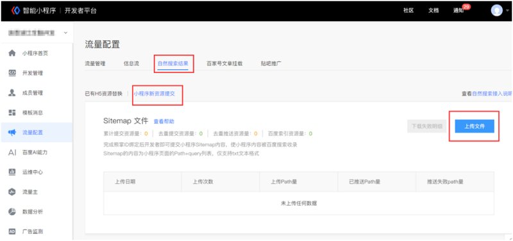Click the 累计提交资源量 statistic
Screen dimensions: 513x241
[x=126, y=134]
